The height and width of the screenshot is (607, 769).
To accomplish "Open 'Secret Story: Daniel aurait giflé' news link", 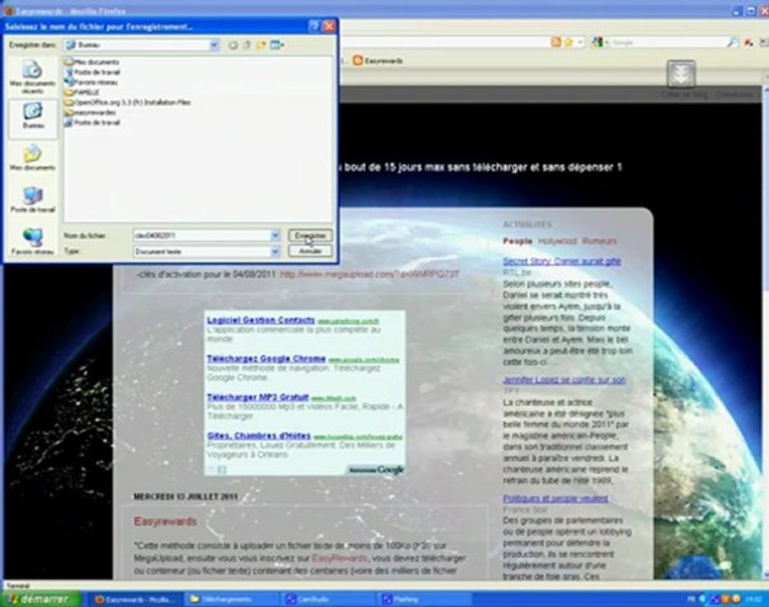I will (562, 261).
